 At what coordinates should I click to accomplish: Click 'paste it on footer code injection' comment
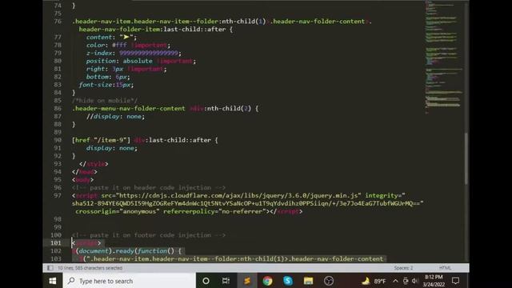(150, 235)
